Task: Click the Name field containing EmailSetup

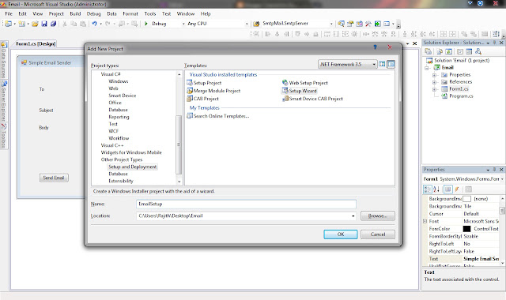Action: click(x=246, y=204)
